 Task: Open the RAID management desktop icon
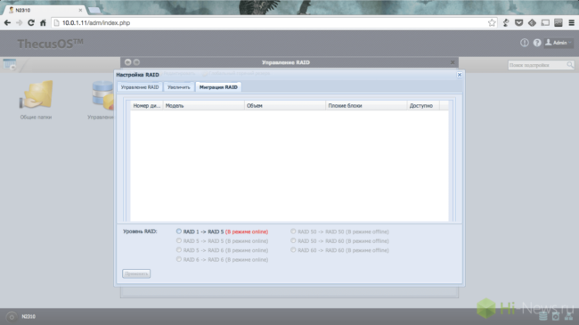[x=102, y=100]
